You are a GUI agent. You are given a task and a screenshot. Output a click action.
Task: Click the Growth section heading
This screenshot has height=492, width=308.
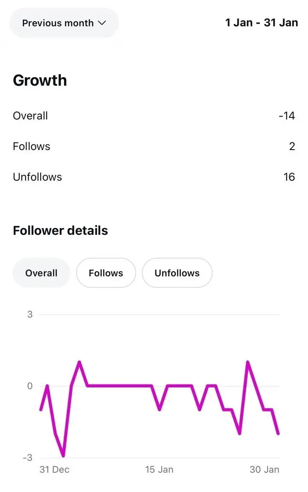coord(40,80)
